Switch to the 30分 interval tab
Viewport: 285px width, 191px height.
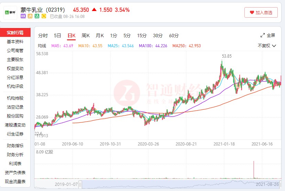158,36
